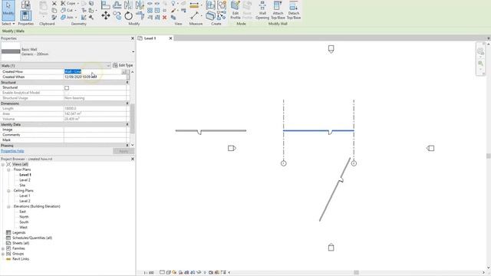Click the Join geometry icon
491x276 pixels.
pos(63,18)
